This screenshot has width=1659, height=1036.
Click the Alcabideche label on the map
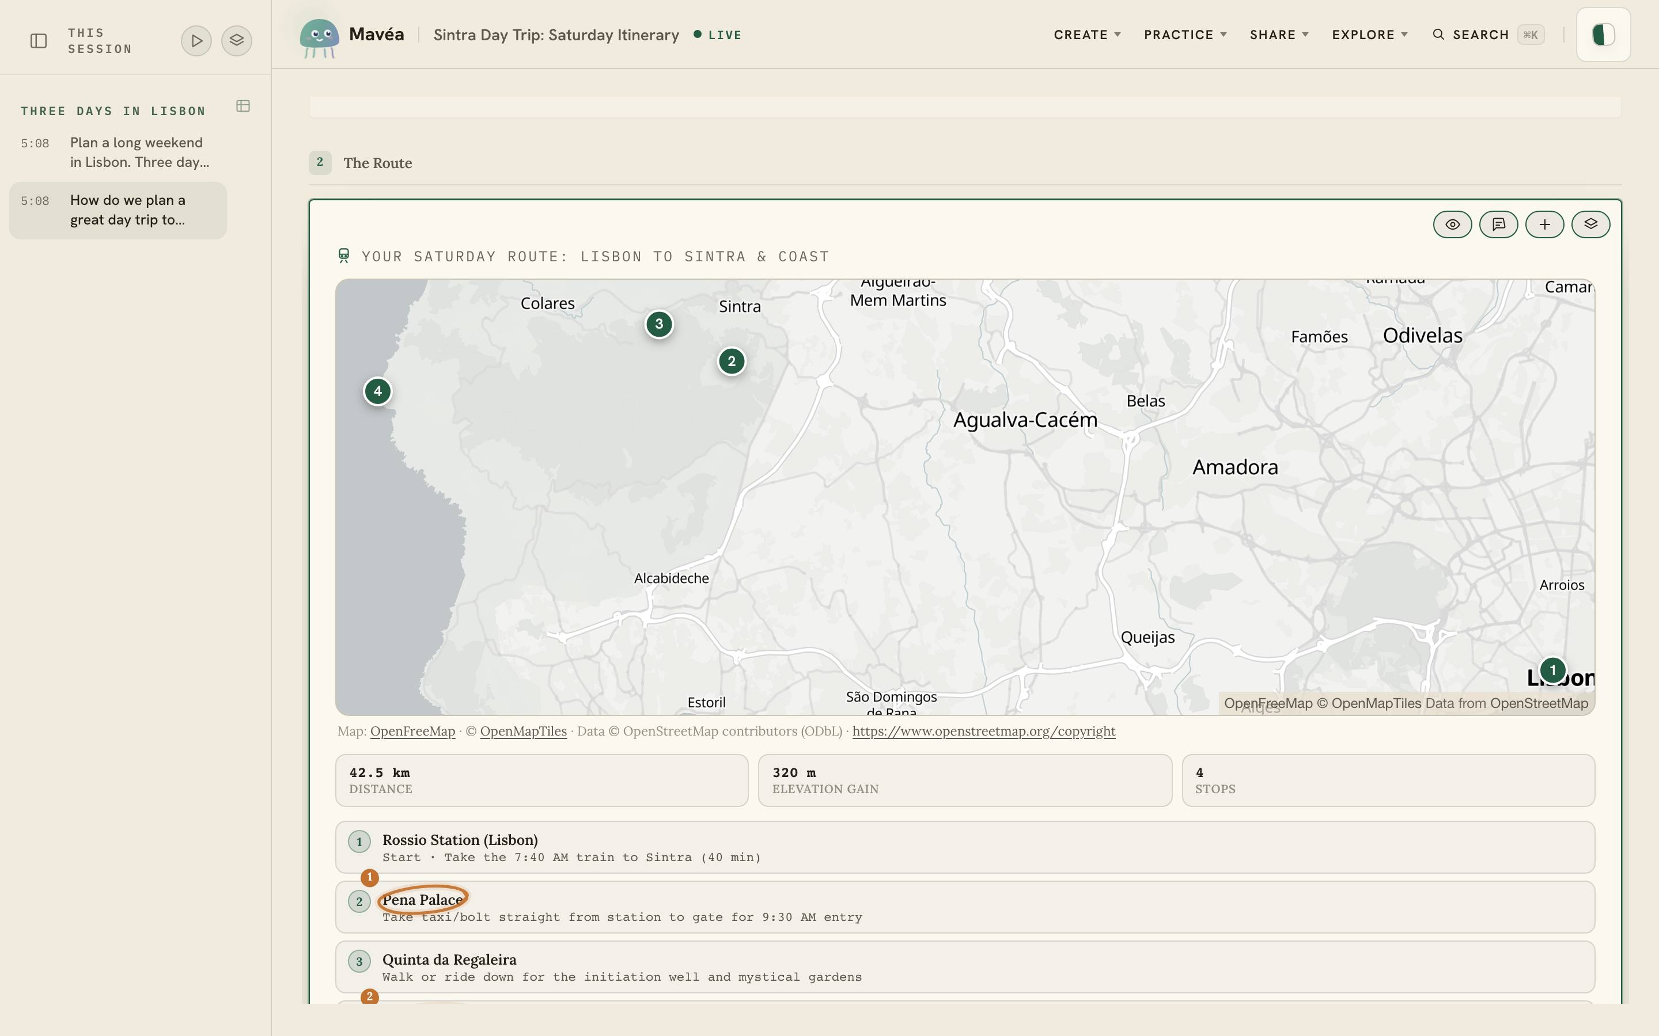(x=672, y=578)
